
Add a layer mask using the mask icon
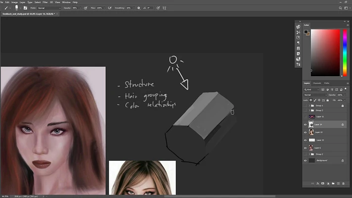coord(322,183)
